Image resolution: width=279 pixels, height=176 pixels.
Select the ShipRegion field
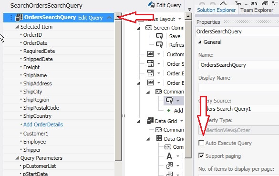click(36, 100)
